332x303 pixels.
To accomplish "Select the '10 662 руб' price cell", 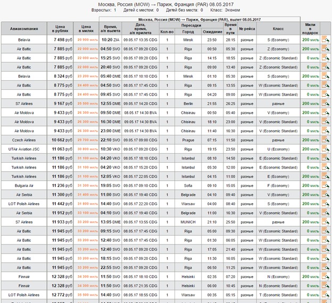I will click(60, 140).
